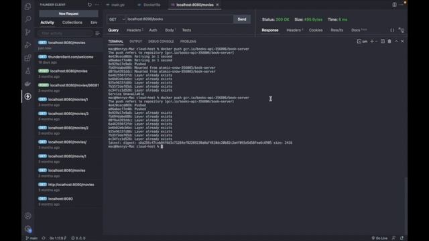The width and height of the screenshot is (429, 241).
Task: Click the zsh terminal shell indicator
Action: coord(362,42)
